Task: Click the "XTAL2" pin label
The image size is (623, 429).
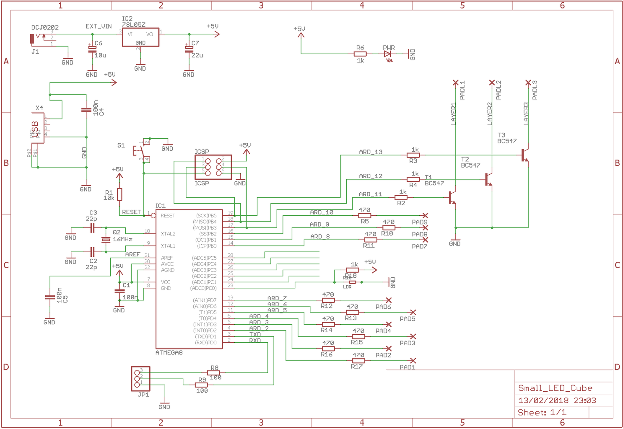Action: click(x=168, y=234)
